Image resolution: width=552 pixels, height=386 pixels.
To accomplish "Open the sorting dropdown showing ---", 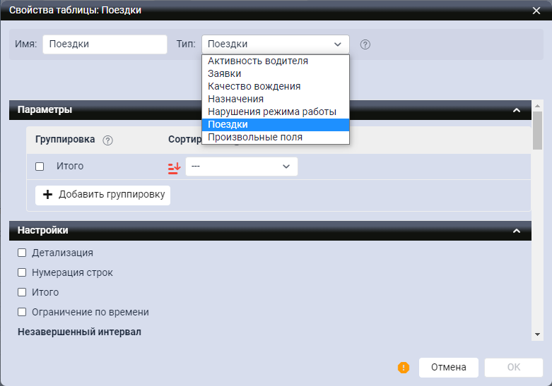I will (x=241, y=167).
